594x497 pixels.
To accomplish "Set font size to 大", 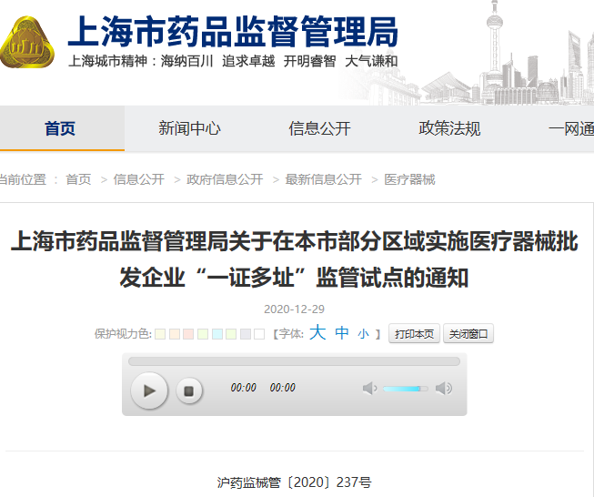I will [x=317, y=333].
